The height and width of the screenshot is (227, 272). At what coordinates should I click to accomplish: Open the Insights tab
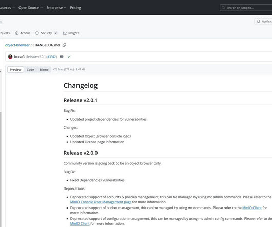(x=71, y=33)
